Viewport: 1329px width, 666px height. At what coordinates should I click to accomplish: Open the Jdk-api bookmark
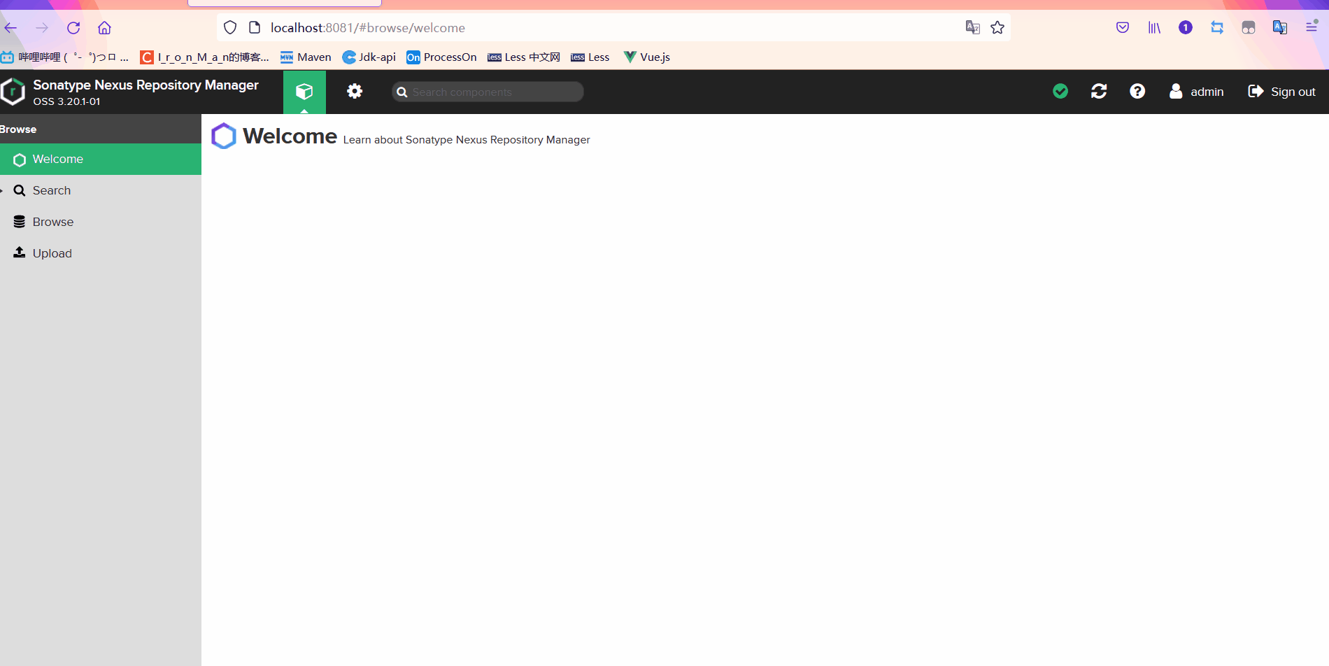click(x=369, y=57)
